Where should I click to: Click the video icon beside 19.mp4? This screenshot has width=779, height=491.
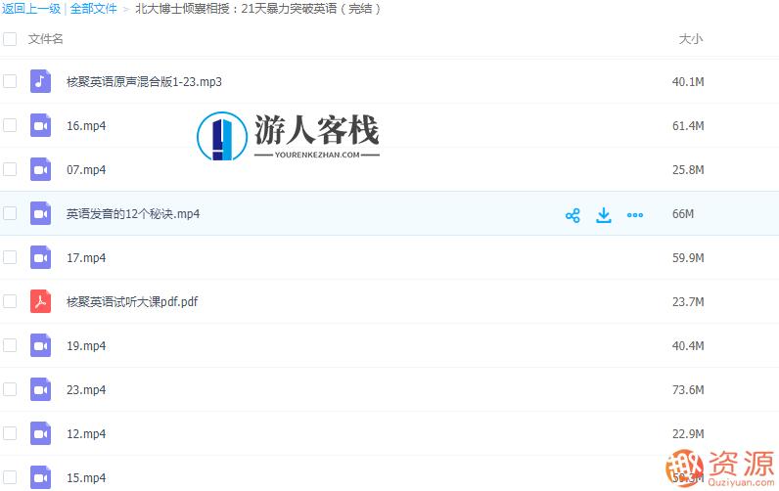pyautogui.click(x=40, y=345)
